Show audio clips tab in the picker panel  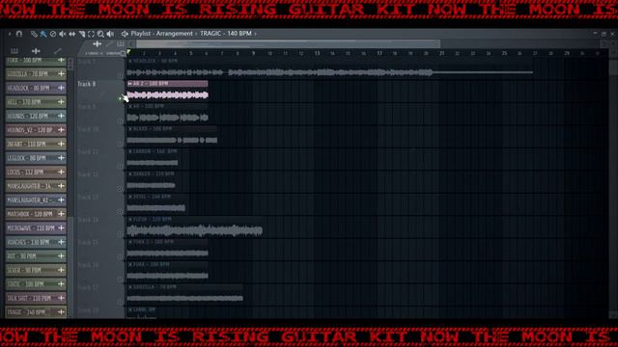(36, 51)
